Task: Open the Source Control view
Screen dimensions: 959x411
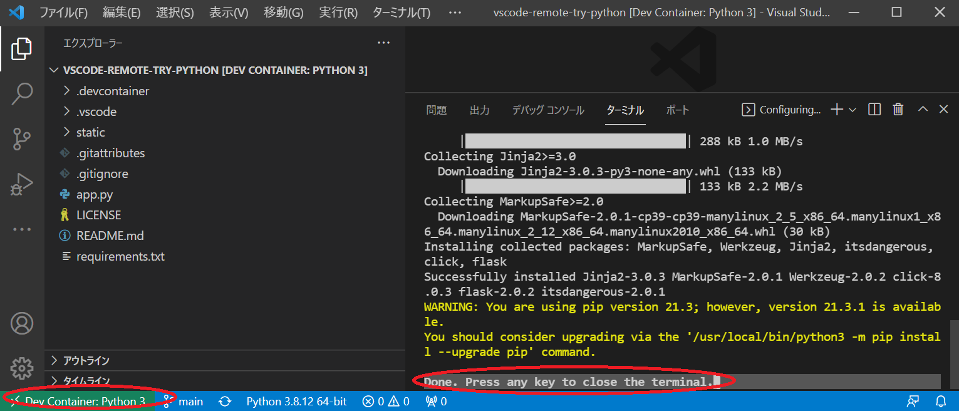Action: tap(23, 138)
